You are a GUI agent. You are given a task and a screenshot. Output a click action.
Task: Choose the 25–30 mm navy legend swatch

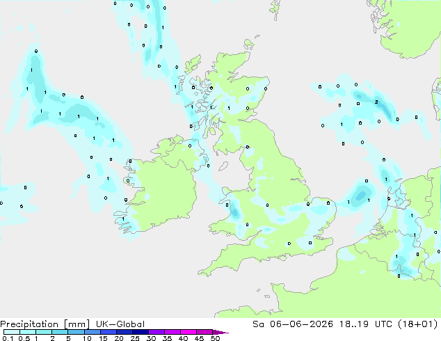coord(141,332)
